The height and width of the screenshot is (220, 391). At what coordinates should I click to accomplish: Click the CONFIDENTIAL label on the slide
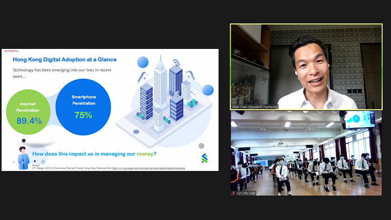coord(11,51)
